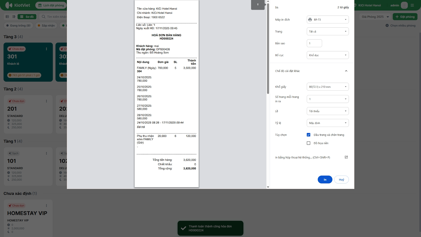Click the Tầng 3 (4) floor heading

[13, 37]
